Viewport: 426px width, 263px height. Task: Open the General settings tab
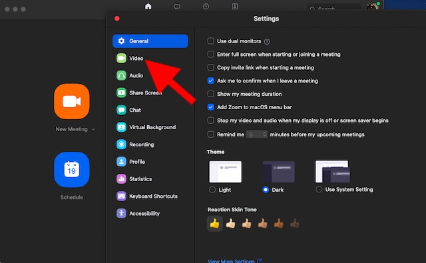(x=150, y=41)
